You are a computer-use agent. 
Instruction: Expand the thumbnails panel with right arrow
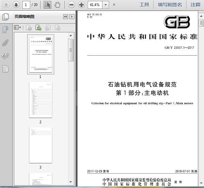point(72,17)
